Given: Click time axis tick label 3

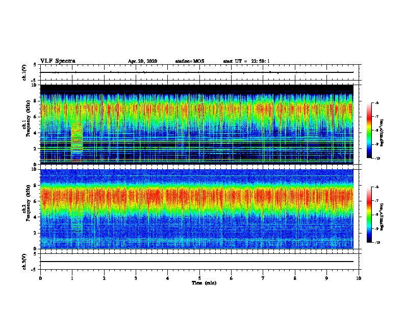Looking at the screenshot, I should [x=136, y=278].
